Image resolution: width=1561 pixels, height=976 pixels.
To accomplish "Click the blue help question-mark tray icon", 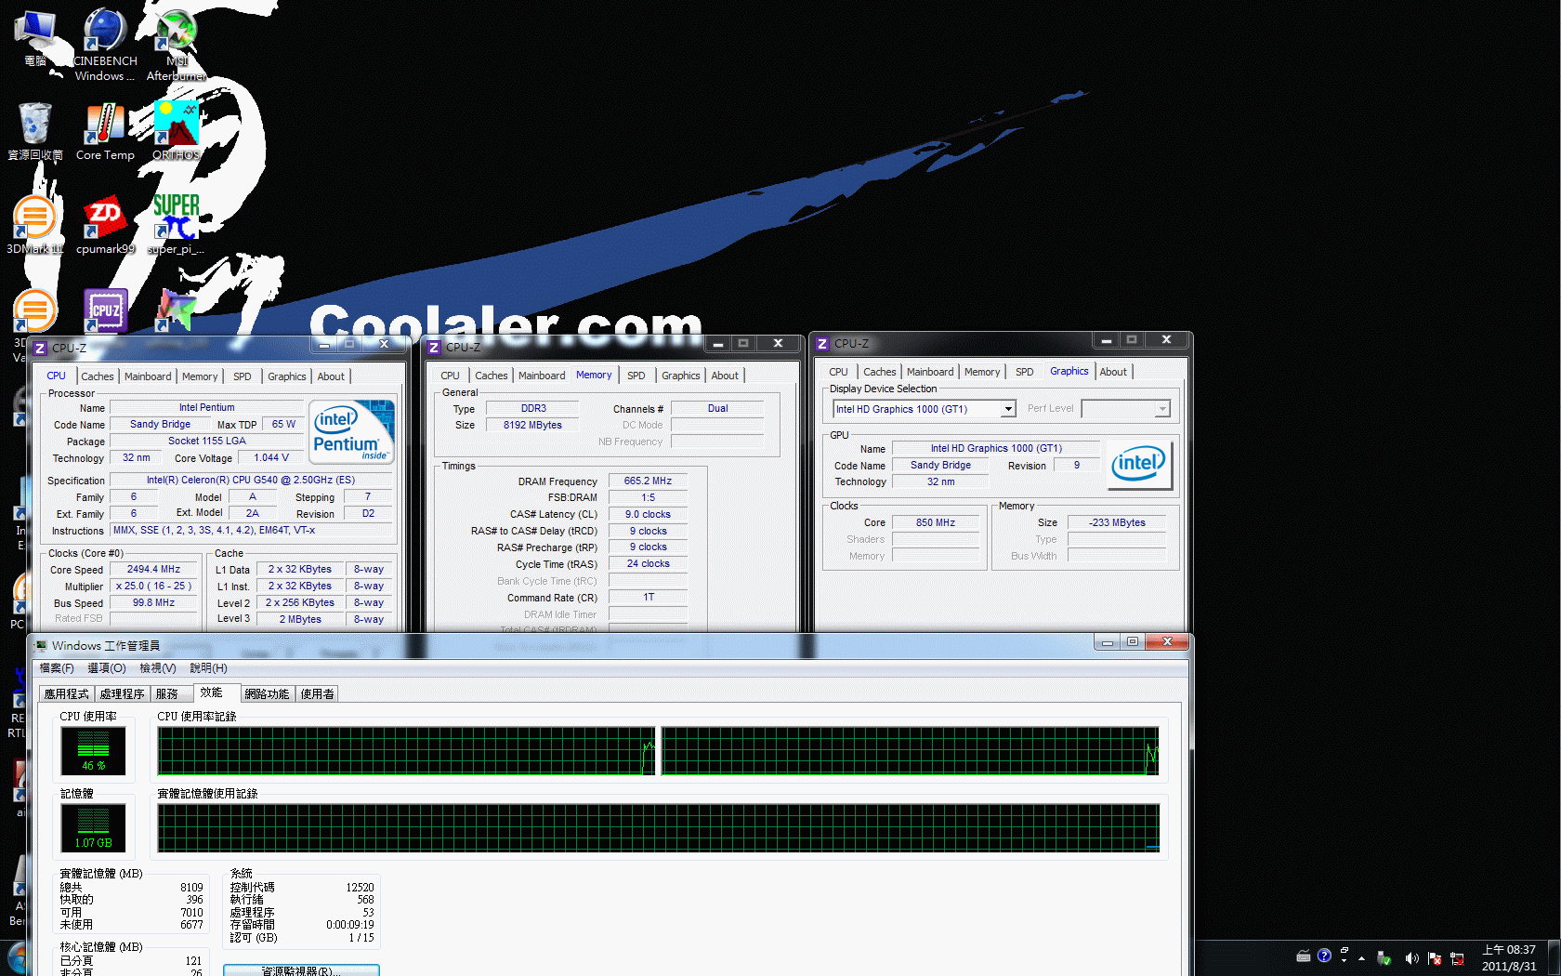I will [x=1324, y=956].
